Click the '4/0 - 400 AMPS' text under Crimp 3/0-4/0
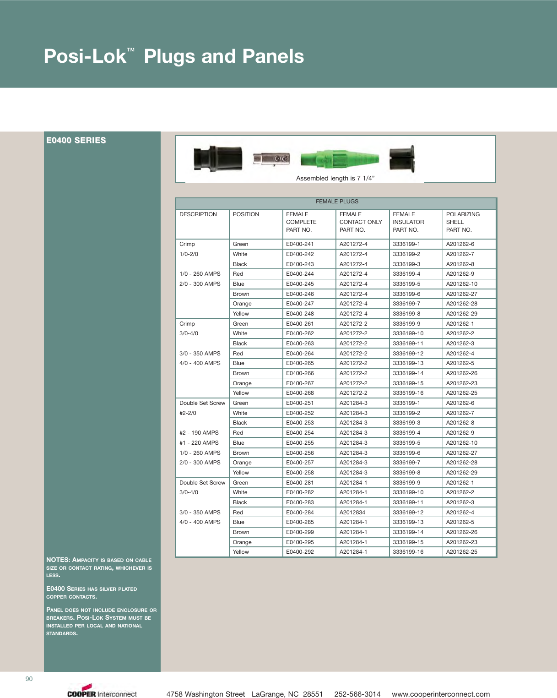557x698 pixels. click(200, 363)
